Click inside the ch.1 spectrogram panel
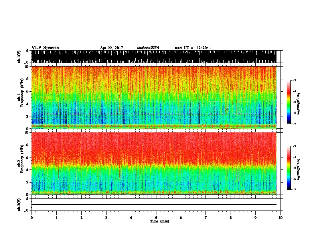The height and width of the screenshot is (244, 316). click(154, 97)
